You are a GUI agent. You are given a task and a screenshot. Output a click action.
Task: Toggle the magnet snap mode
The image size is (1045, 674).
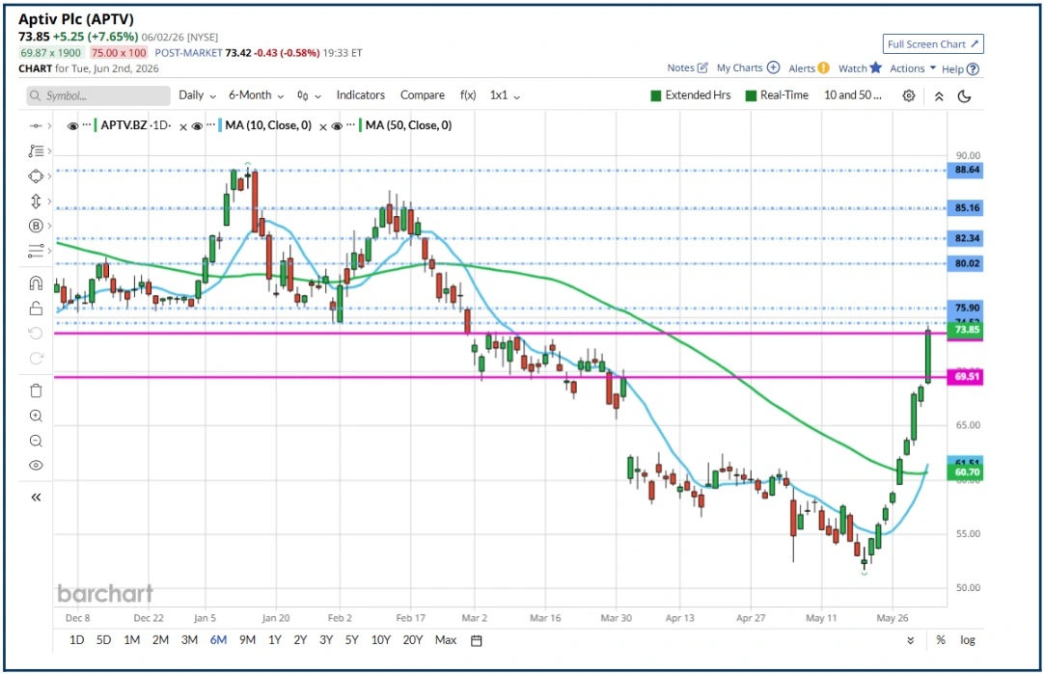point(36,283)
